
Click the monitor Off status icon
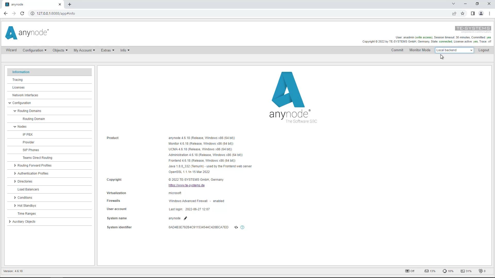pos(410,271)
